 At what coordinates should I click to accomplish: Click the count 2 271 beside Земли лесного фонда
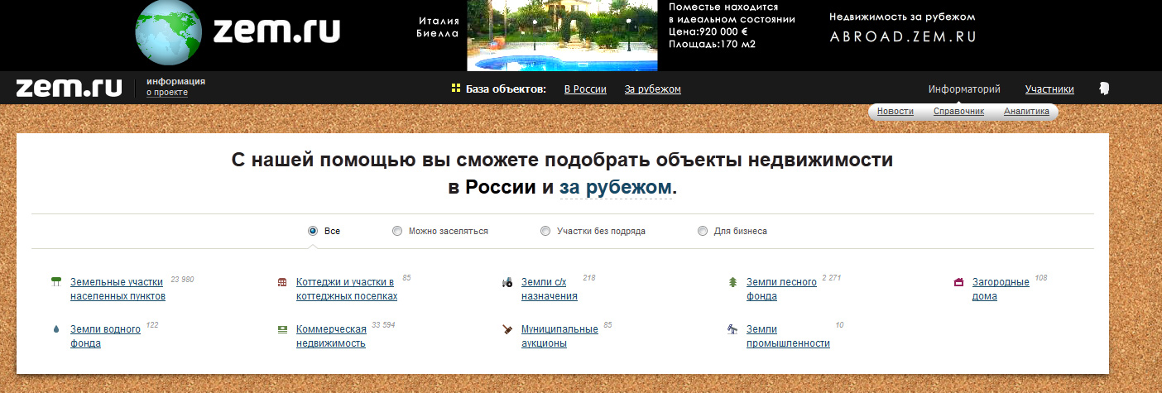click(x=831, y=278)
